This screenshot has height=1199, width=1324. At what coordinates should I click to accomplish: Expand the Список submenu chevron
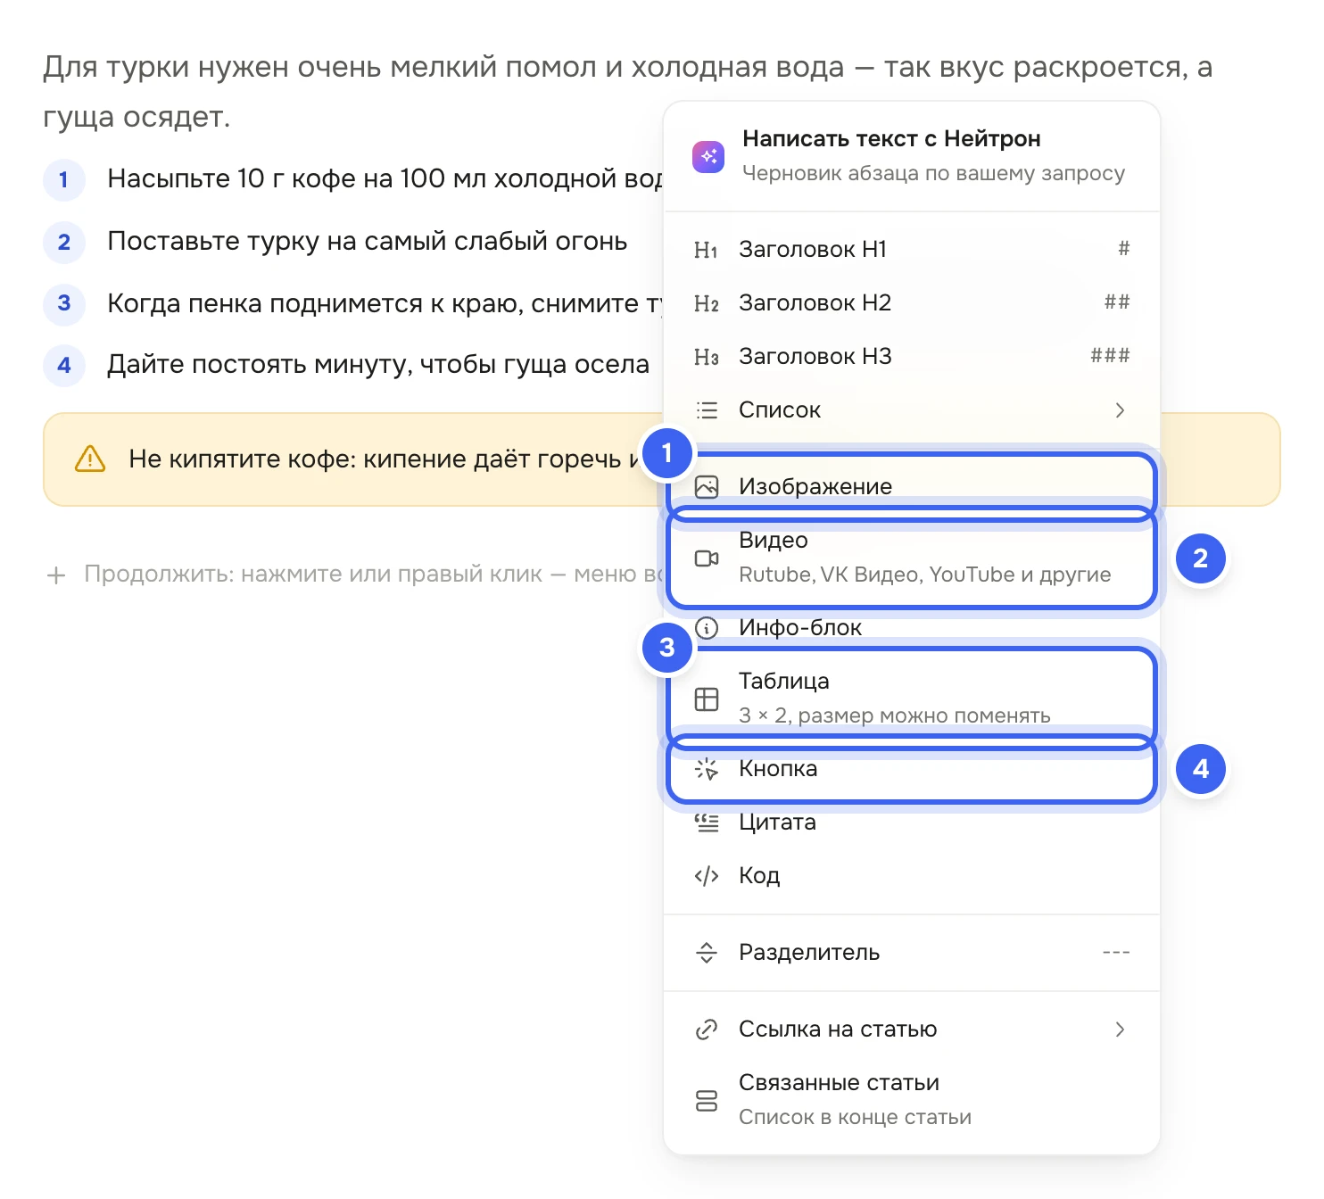click(x=1120, y=410)
